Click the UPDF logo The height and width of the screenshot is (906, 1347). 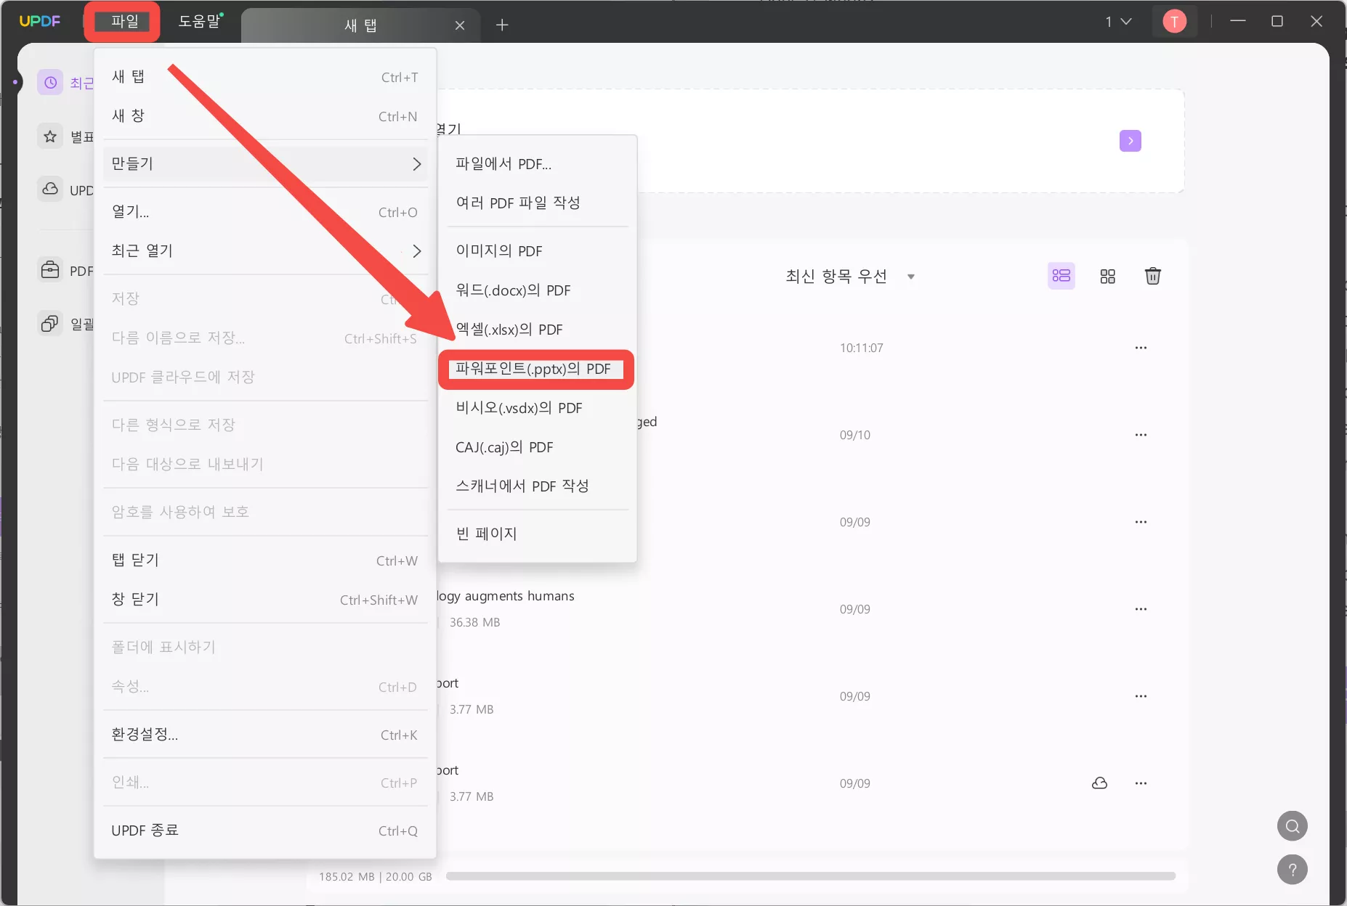40,21
